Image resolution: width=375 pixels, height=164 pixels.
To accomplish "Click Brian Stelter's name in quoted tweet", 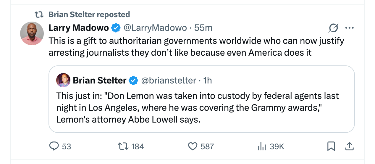I will (x=99, y=80).
